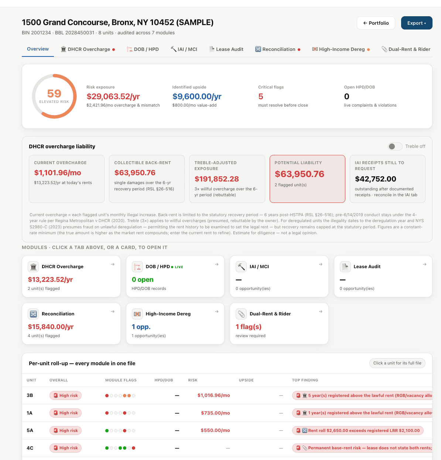Click the DOB / HPD card crane icon
Screen dimensions: 441x460
coord(137,267)
